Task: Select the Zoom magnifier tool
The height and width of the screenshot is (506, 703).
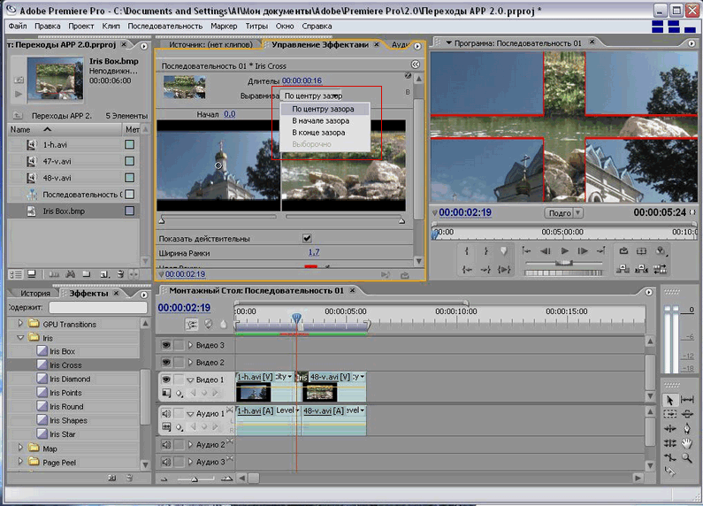Action: pos(687,457)
